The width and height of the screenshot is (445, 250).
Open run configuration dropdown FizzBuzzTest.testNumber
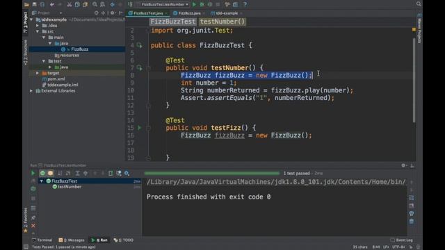[163, 4]
